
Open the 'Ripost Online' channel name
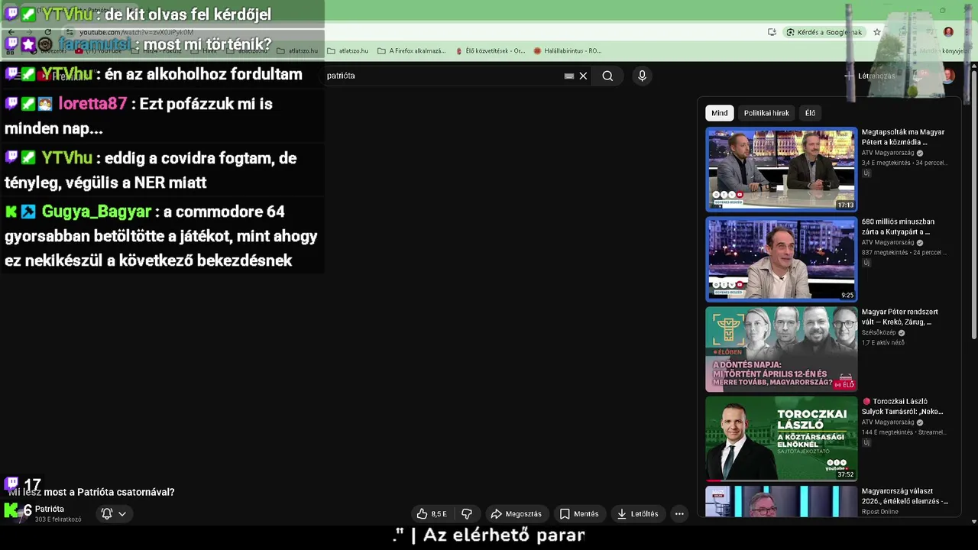point(880,512)
